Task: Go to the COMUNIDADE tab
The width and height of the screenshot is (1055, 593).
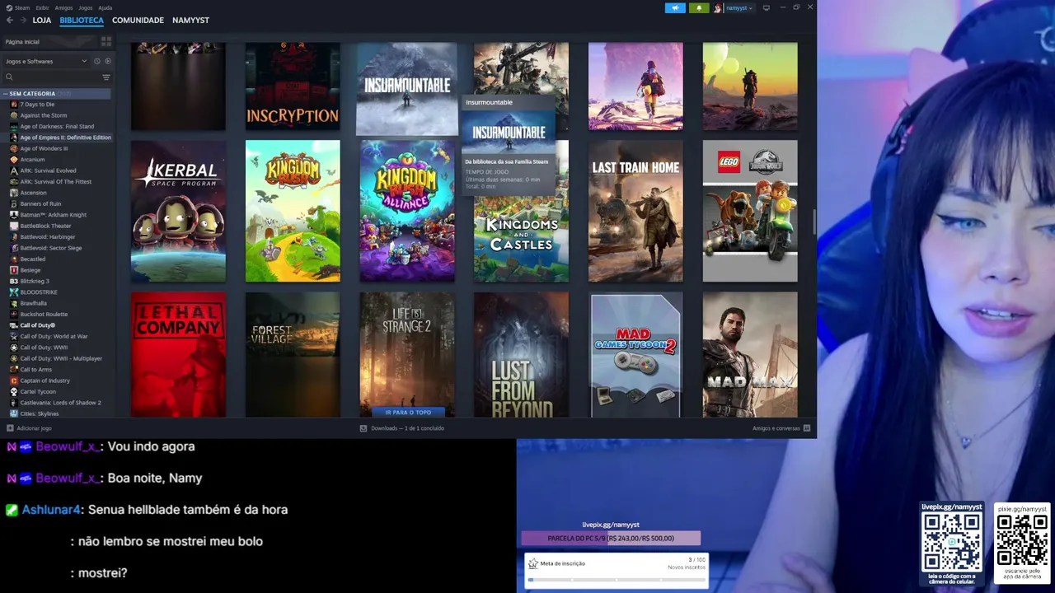Action: coord(138,20)
